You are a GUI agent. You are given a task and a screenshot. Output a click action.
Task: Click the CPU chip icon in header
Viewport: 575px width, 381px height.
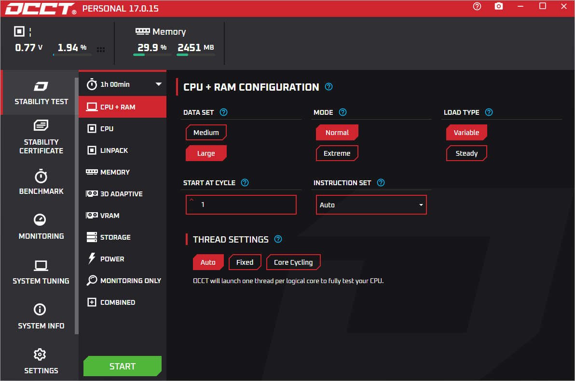(x=19, y=31)
